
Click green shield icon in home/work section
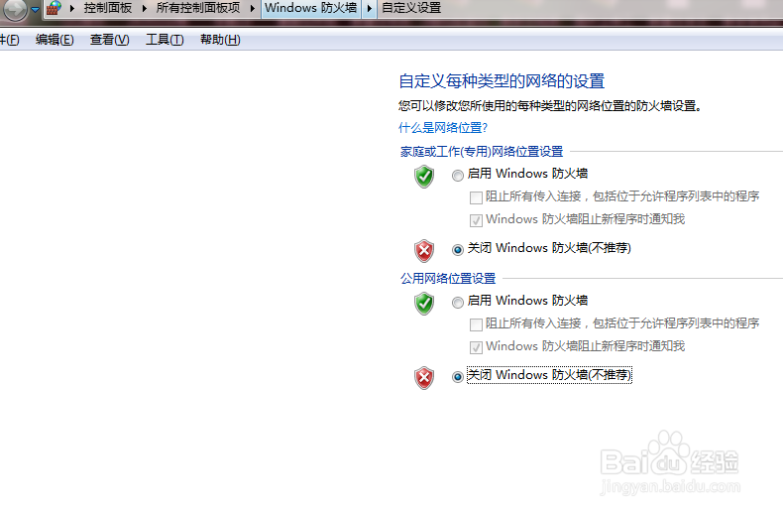pos(424,177)
